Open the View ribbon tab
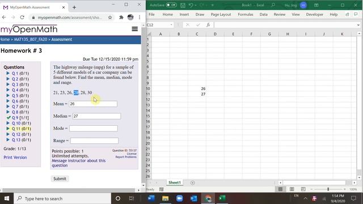 (296, 14)
